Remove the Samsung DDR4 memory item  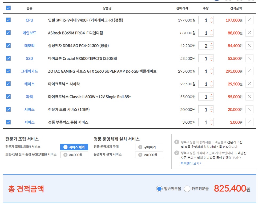point(249,46)
